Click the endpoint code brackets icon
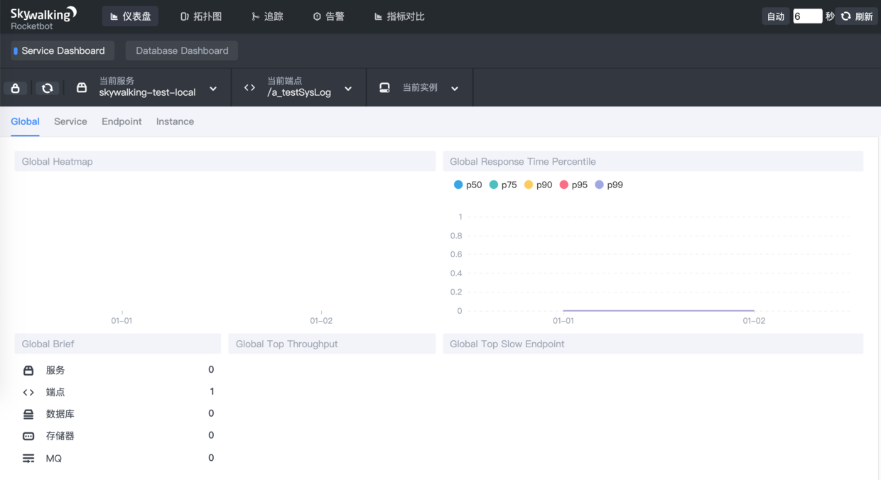Viewport: 881px width, 480px height. (x=249, y=88)
